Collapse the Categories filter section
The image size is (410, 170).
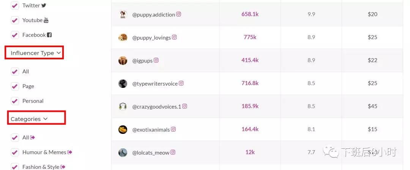point(29,119)
